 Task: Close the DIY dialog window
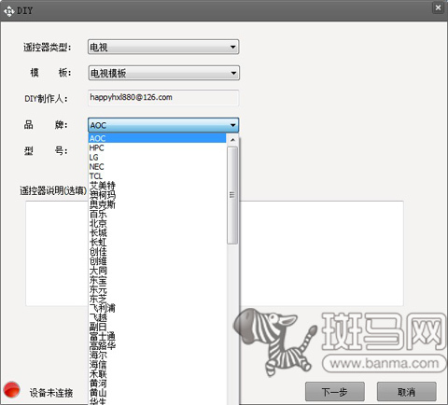click(x=438, y=7)
